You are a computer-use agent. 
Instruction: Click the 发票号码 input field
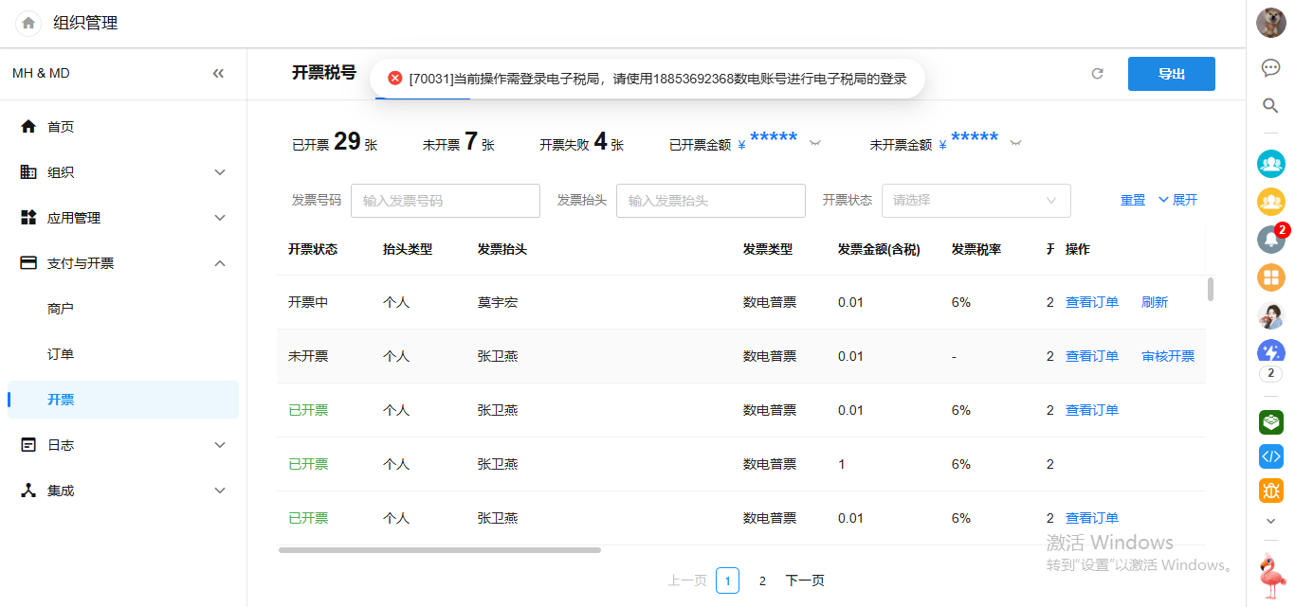click(445, 201)
